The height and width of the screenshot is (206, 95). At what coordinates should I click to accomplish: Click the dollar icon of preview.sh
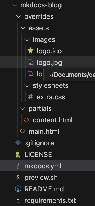pos(18,177)
